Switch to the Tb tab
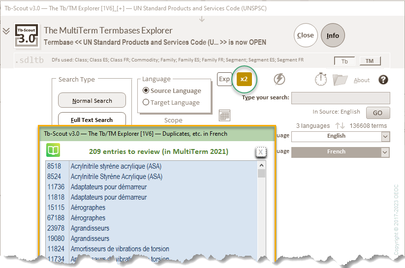Image resolution: width=405 pixels, height=268 pixels. pos(344,61)
